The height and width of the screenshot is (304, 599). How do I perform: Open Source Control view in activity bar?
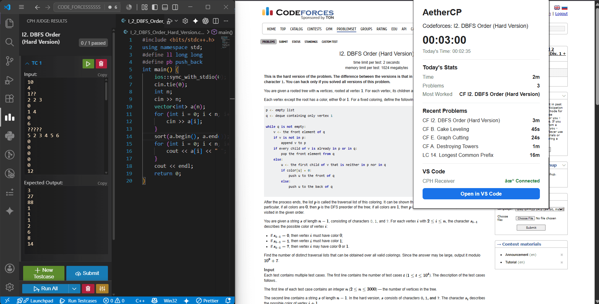coord(9,61)
